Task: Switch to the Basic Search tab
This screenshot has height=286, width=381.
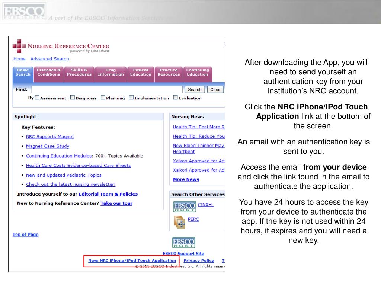Action: click(23, 74)
